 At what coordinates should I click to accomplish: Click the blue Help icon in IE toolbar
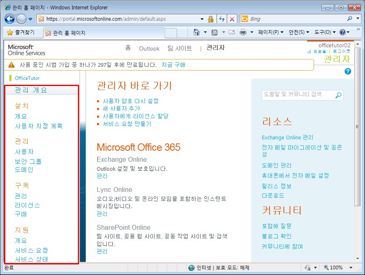pyautogui.click(x=343, y=32)
